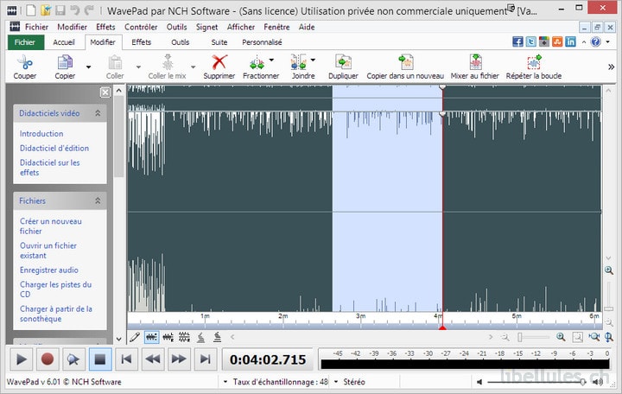Screen dimensions: 622x394
Task: Click the Facebook share icon
Action: point(517,41)
